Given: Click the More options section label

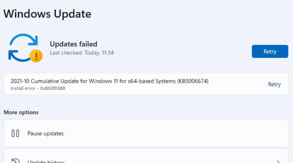Looking at the screenshot, I should click(21, 112).
